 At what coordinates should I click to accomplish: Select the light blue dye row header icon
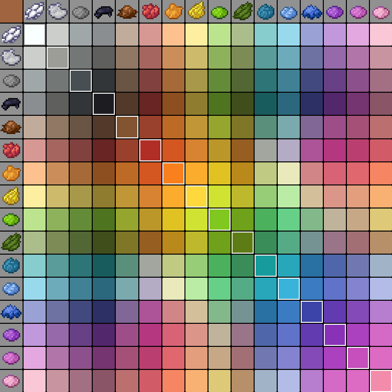pos(11,289)
